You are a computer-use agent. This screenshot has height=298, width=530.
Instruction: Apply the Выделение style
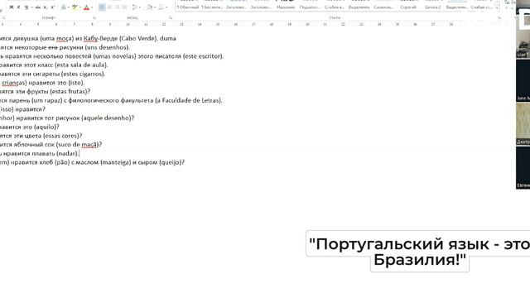359,5
